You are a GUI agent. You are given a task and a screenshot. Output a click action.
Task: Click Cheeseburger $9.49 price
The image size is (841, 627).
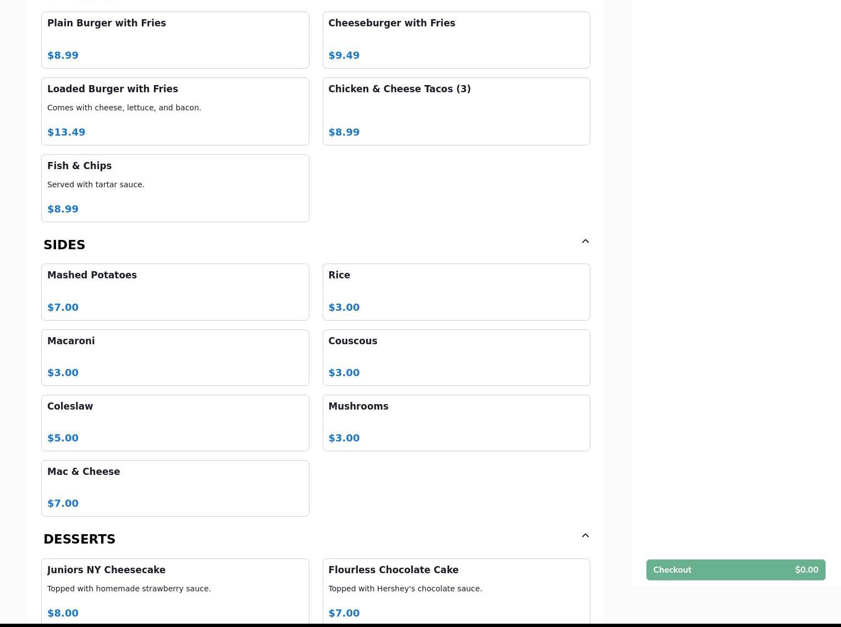[x=344, y=55]
